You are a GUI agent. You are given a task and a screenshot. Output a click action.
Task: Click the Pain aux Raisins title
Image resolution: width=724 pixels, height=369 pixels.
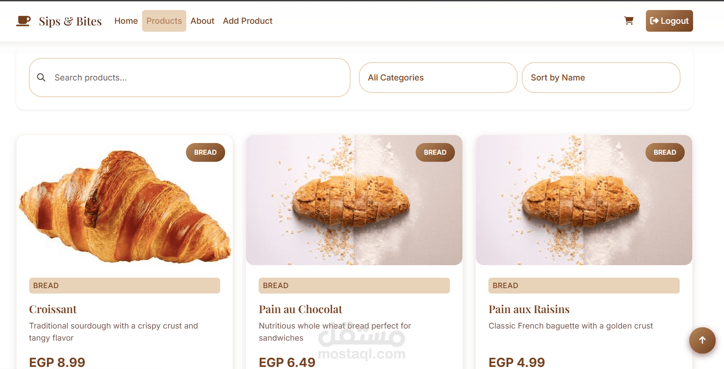[529, 309]
